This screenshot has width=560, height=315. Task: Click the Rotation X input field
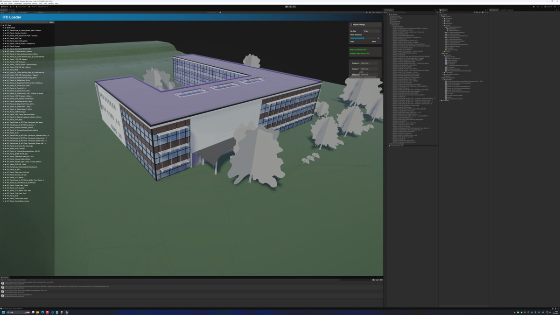pyautogui.click(x=369, y=63)
